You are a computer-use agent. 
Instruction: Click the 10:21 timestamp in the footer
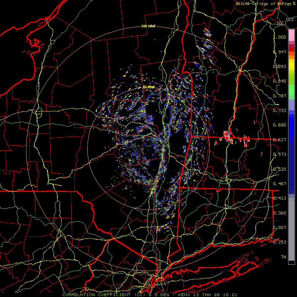point(230,295)
